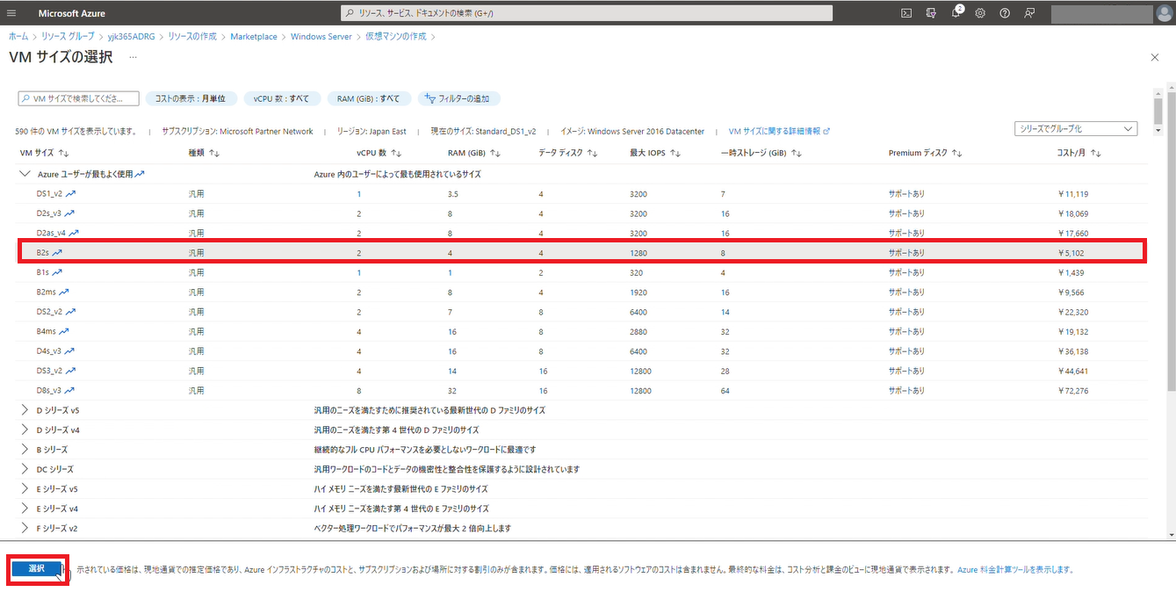
Task: Go to ホーム breadcrumb
Action: point(18,37)
